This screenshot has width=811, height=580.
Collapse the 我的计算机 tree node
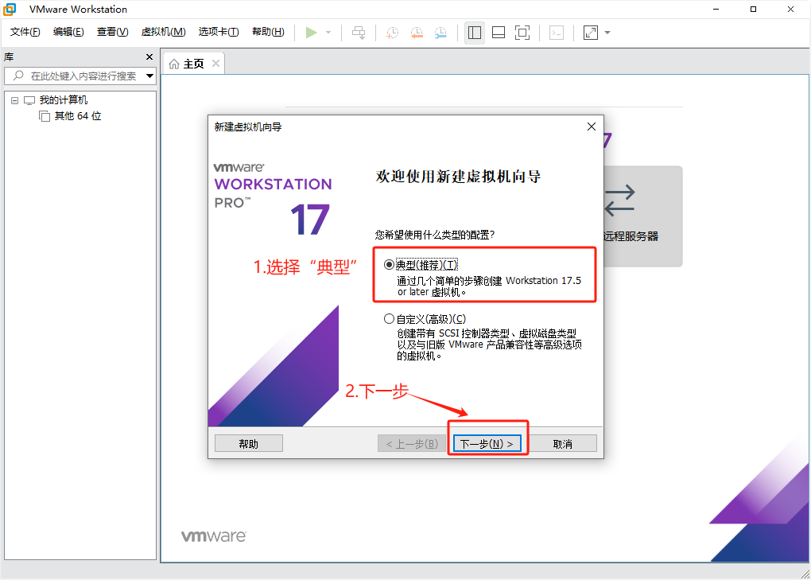pyautogui.click(x=14, y=100)
